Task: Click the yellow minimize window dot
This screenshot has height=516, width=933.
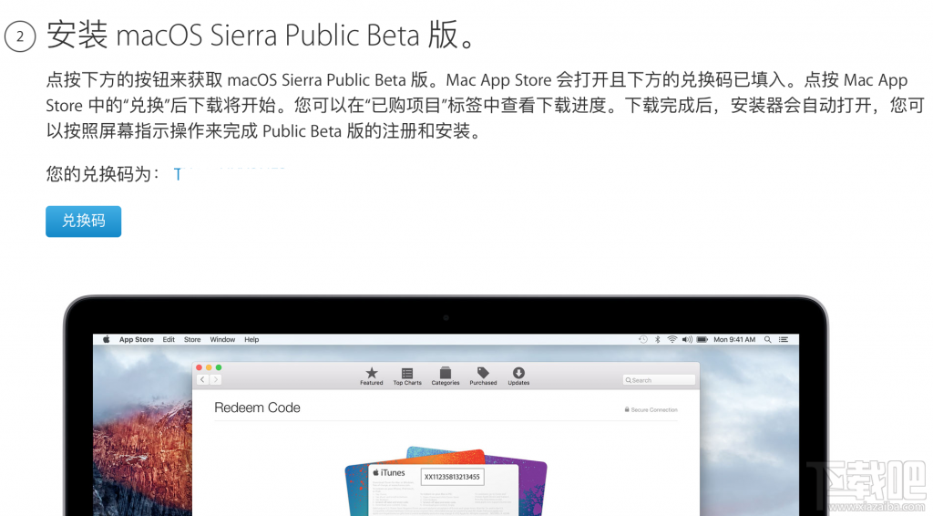Action: click(x=209, y=367)
